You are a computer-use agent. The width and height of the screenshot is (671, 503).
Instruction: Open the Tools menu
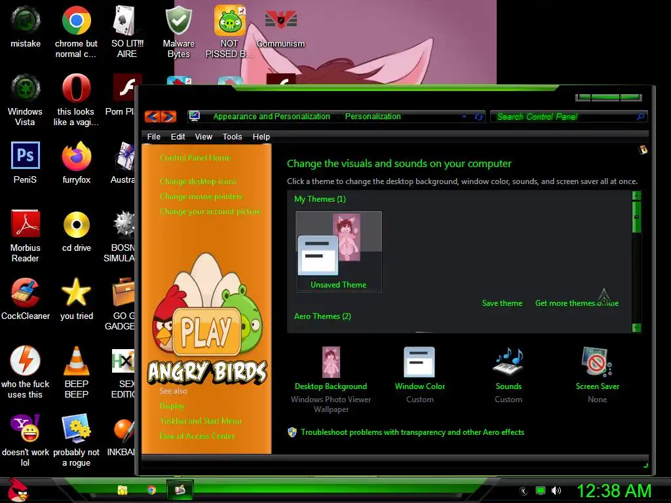pyautogui.click(x=232, y=136)
